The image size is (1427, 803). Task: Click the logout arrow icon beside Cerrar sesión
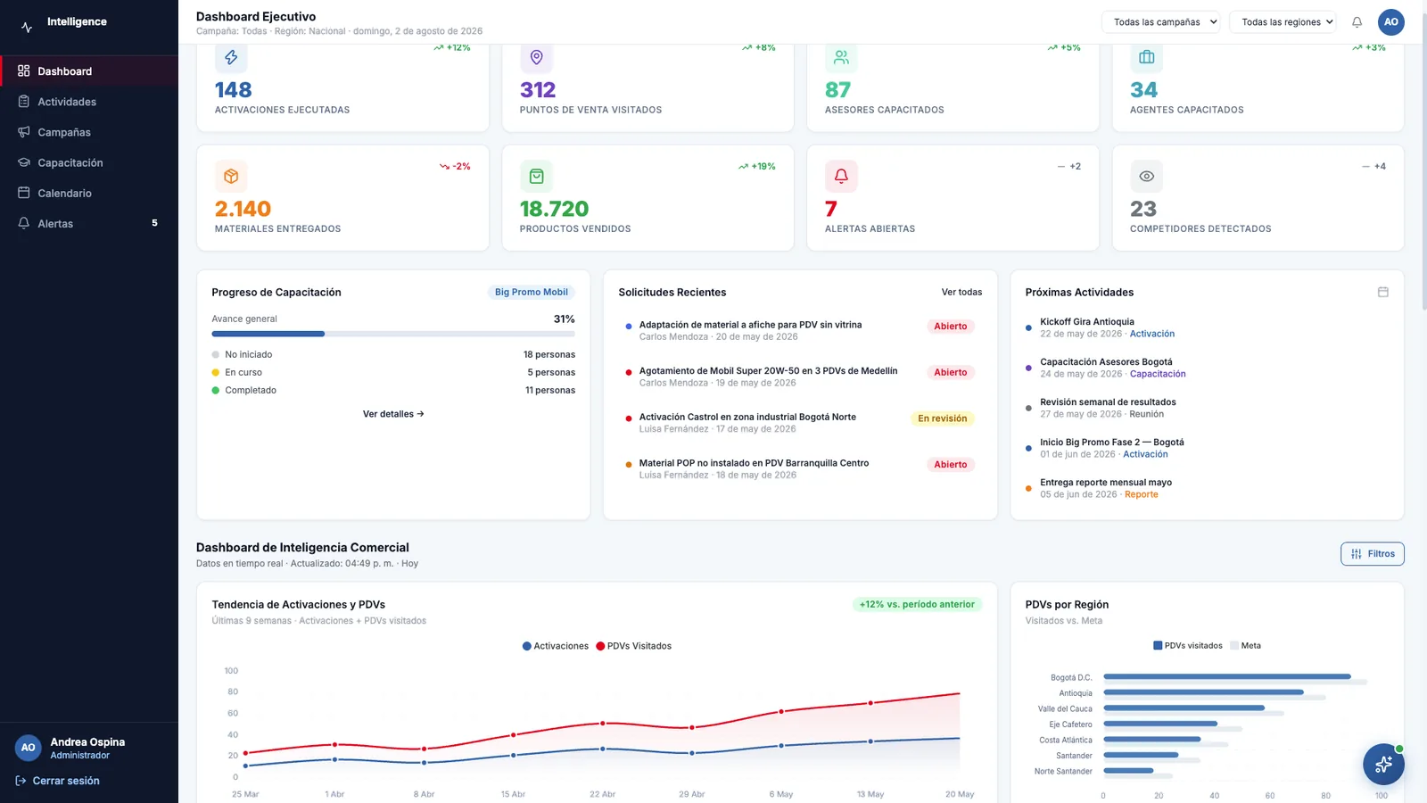click(x=21, y=781)
